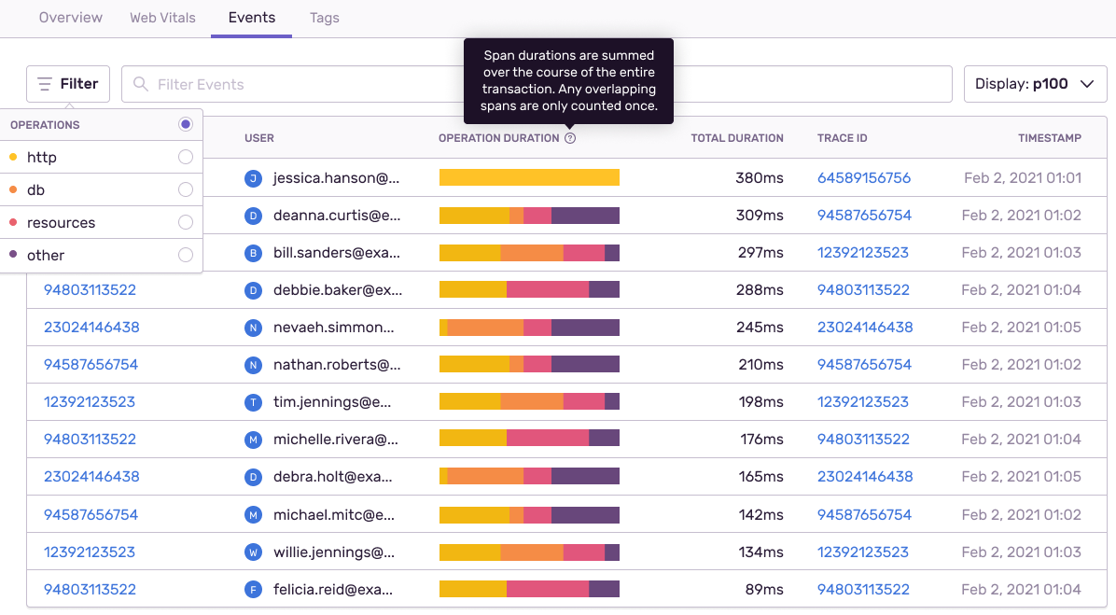
Task: Select the 'other' operation filter option
Action: (186, 255)
